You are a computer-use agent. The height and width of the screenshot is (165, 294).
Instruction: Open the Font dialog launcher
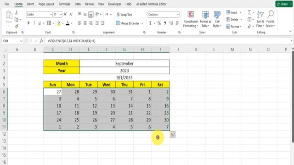73,33
